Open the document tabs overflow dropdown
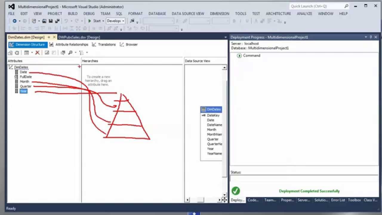 [225, 37]
